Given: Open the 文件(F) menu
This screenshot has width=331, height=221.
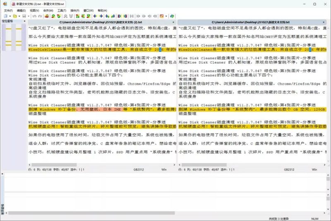Looking at the screenshot, I should click(8, 10).
